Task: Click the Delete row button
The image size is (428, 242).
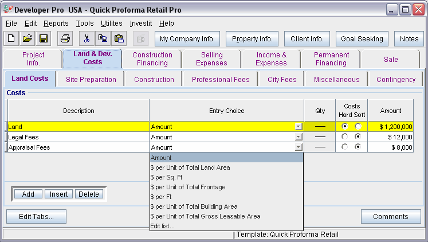Action: click(x=89, y=194)
